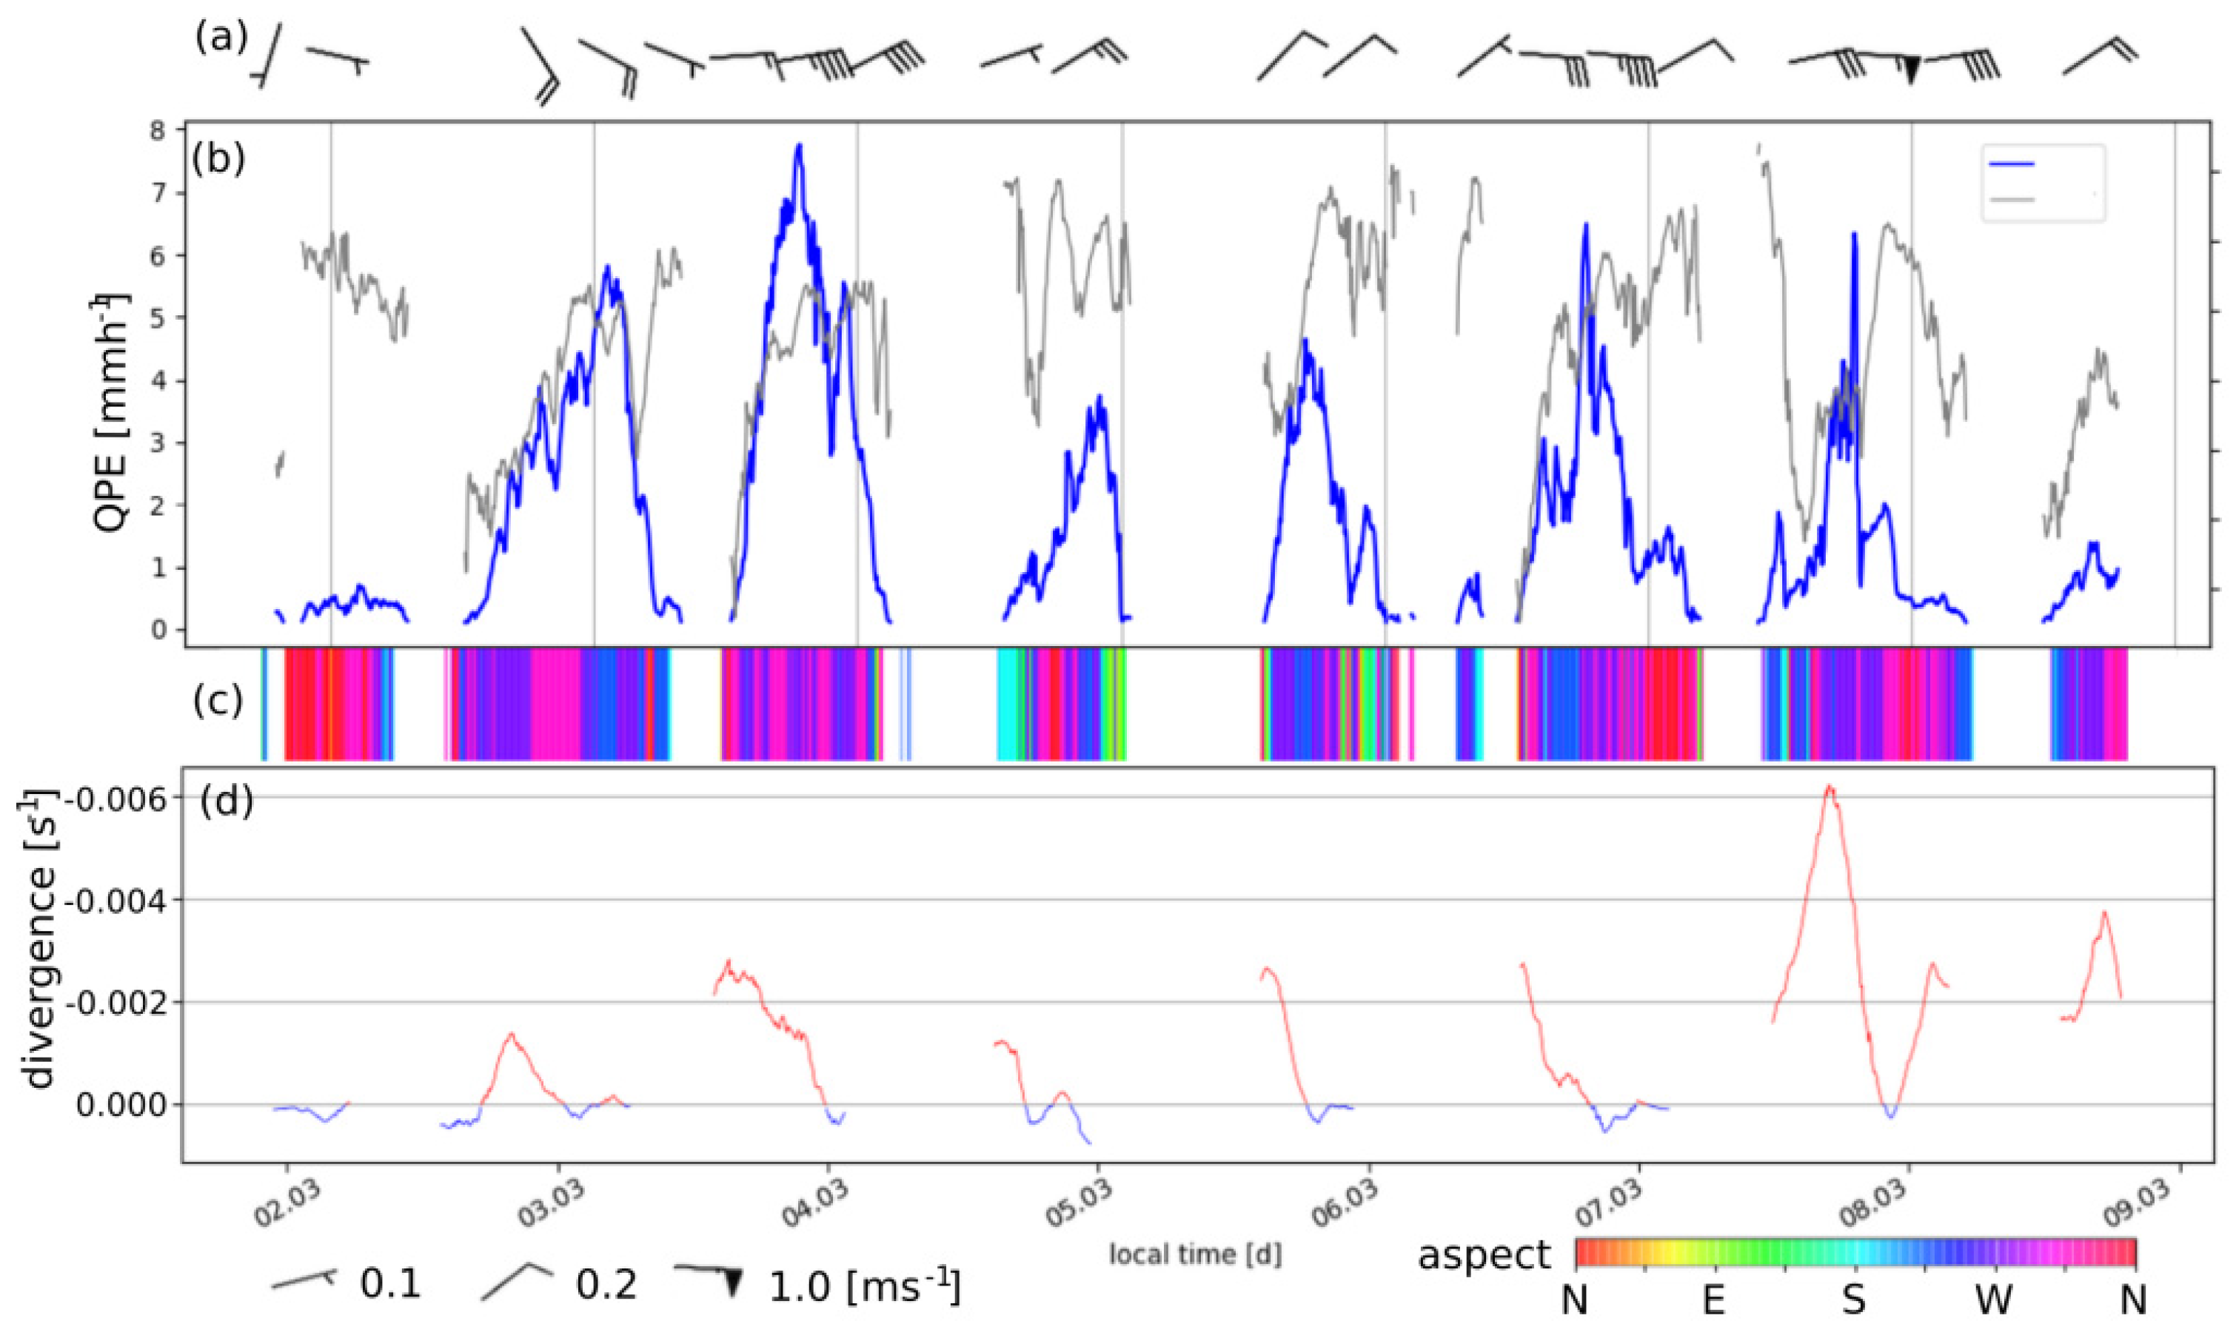Screen dimensions: 2236x1338
Task: Click the QPE tick label 8
Action: pyautogui.click(x=158, y=132)
